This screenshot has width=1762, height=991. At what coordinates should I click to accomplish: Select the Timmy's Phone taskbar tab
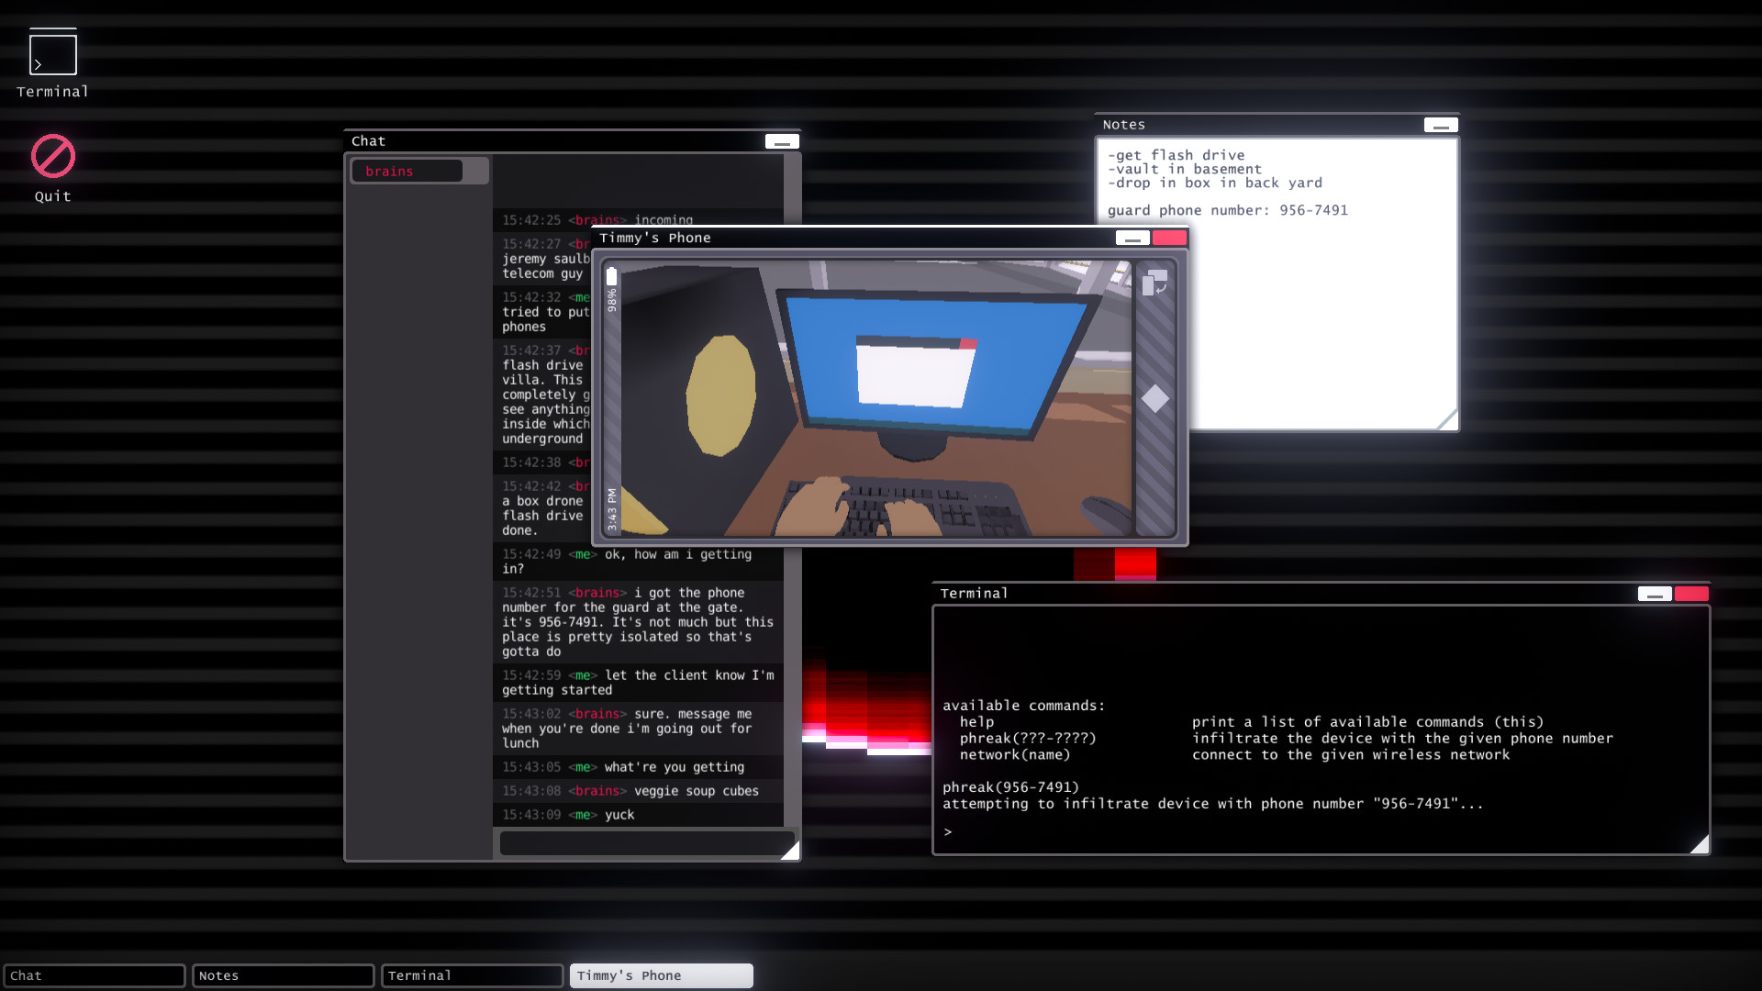(660, 975)
